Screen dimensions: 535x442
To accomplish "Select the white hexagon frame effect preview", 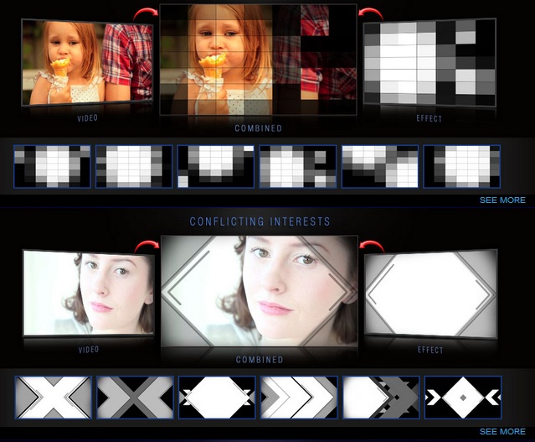I will [430, 294].
